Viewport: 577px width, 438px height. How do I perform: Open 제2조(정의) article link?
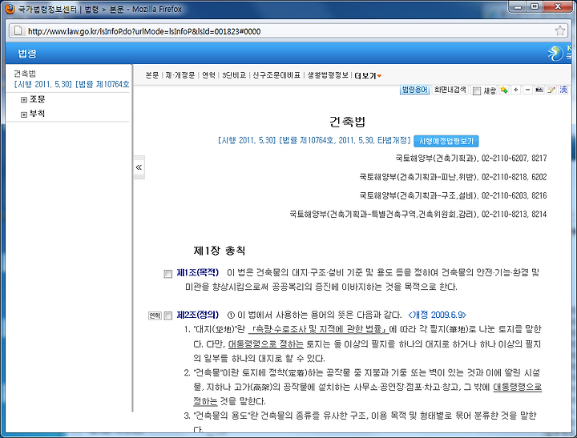point(198,315)
